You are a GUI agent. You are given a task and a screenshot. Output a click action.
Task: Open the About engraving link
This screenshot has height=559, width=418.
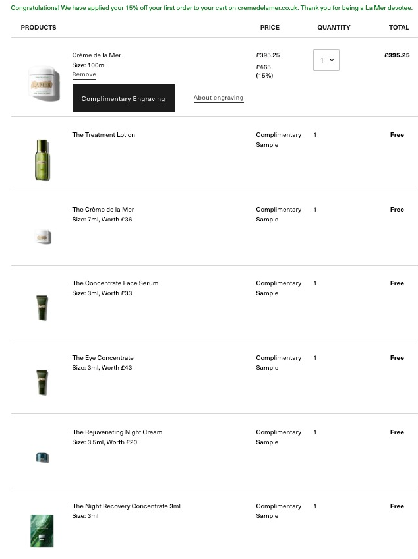click(218, 98)
